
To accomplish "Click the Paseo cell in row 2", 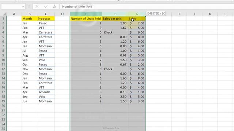I will pyautogui.click(x=46, y=23).
